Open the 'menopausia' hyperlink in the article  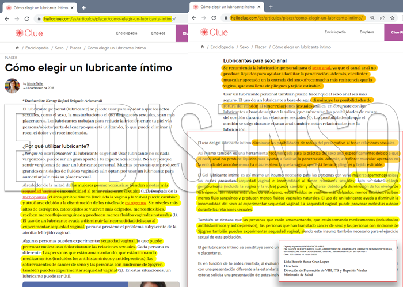click(35, 197)
